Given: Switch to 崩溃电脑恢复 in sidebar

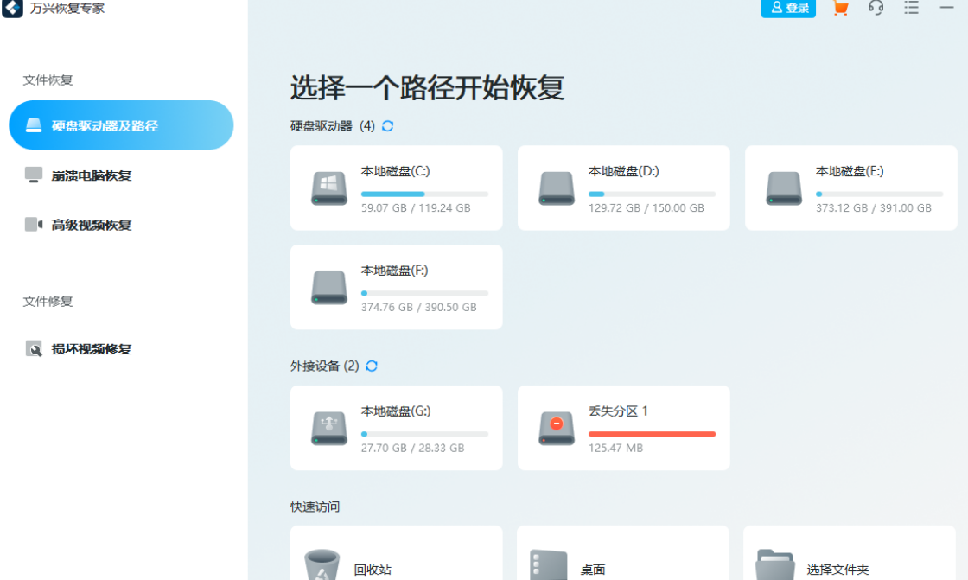Looking at the screenshot, I should (91, 175).
